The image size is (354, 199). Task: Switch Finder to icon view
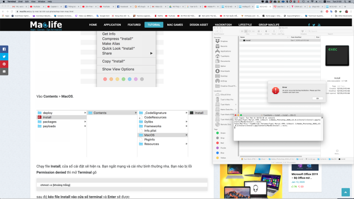(x=242, y=31)
